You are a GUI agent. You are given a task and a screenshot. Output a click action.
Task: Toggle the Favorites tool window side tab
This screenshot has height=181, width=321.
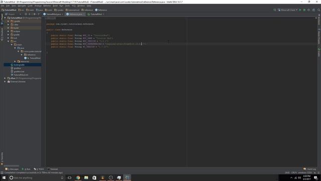[2, 159]
